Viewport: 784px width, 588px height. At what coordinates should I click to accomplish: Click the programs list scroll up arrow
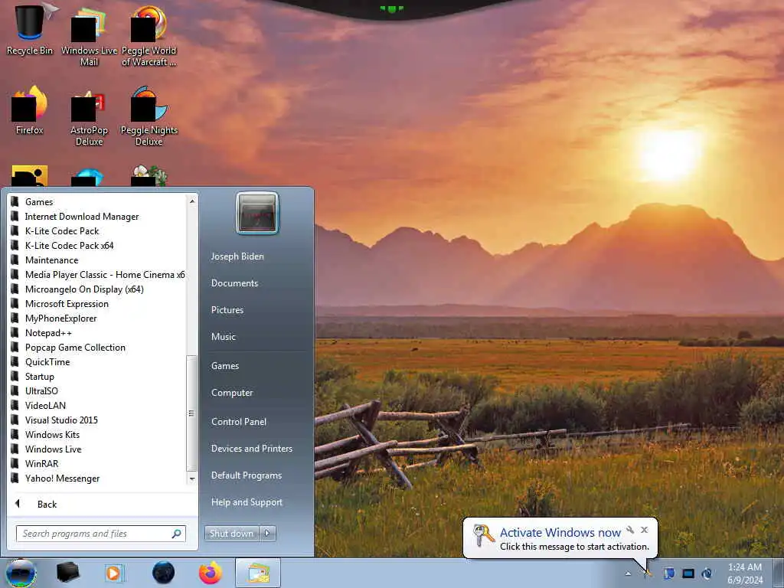[192, 201]
